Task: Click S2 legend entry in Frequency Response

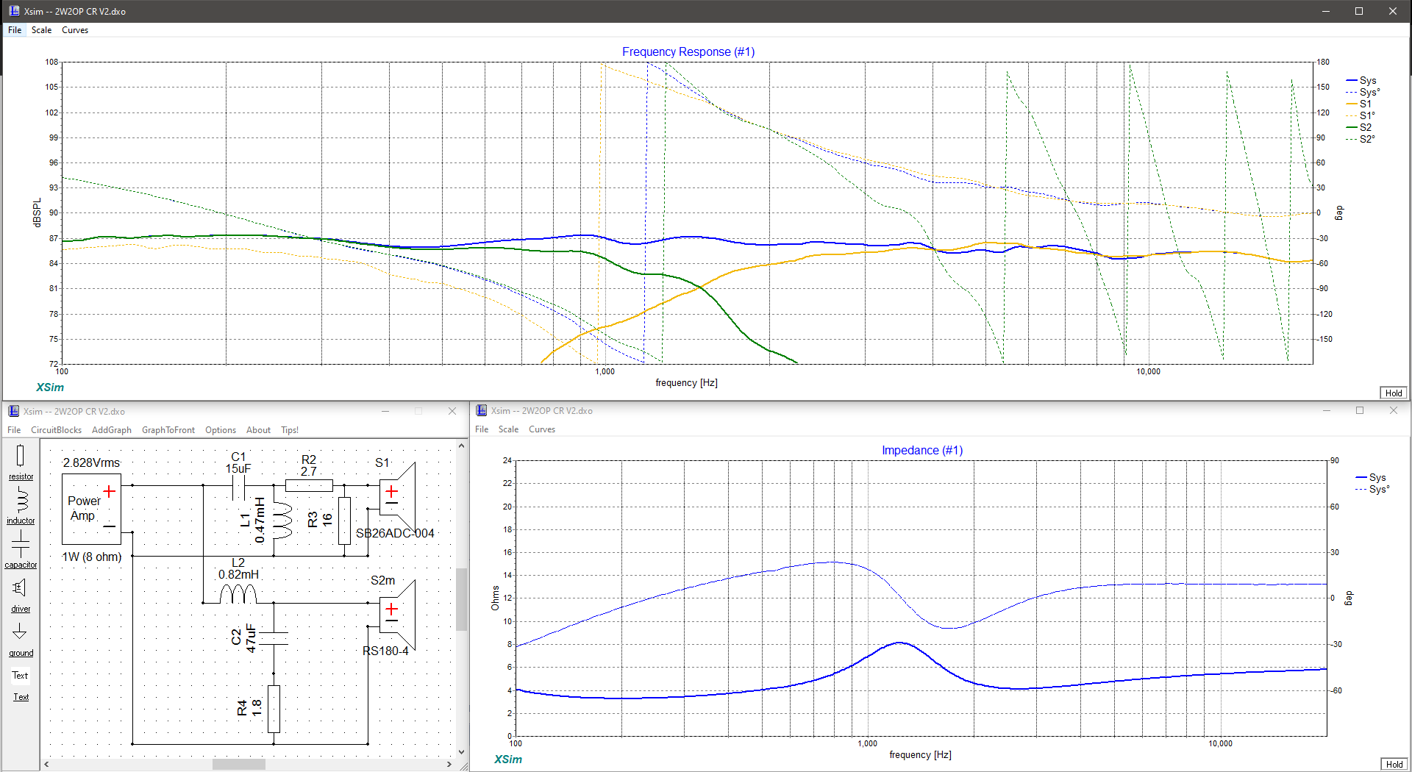Action: [x=1359, y=127]
